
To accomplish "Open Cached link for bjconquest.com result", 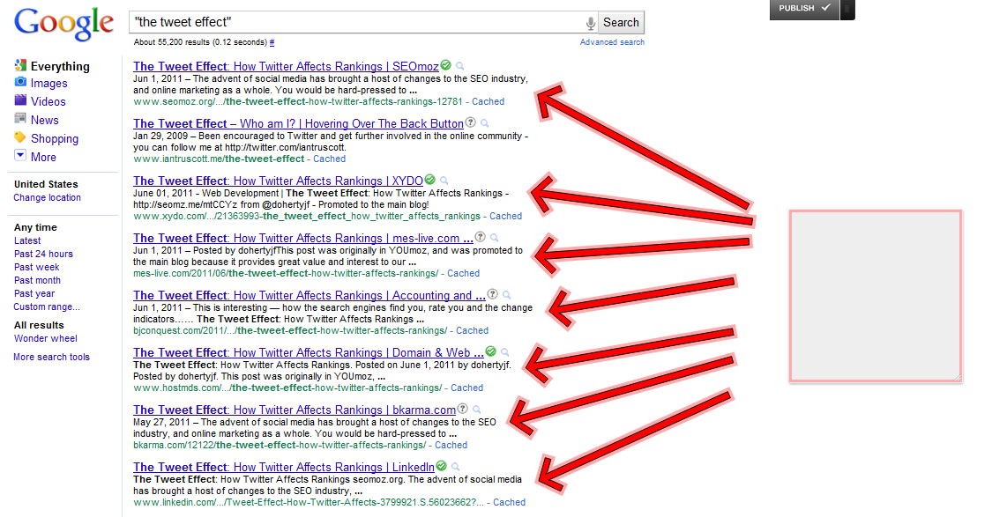I will click(472, 330).
